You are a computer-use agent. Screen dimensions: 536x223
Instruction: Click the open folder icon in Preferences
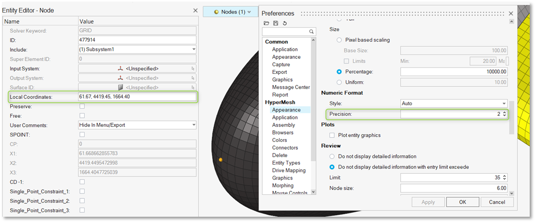click(x=266, y=23)
